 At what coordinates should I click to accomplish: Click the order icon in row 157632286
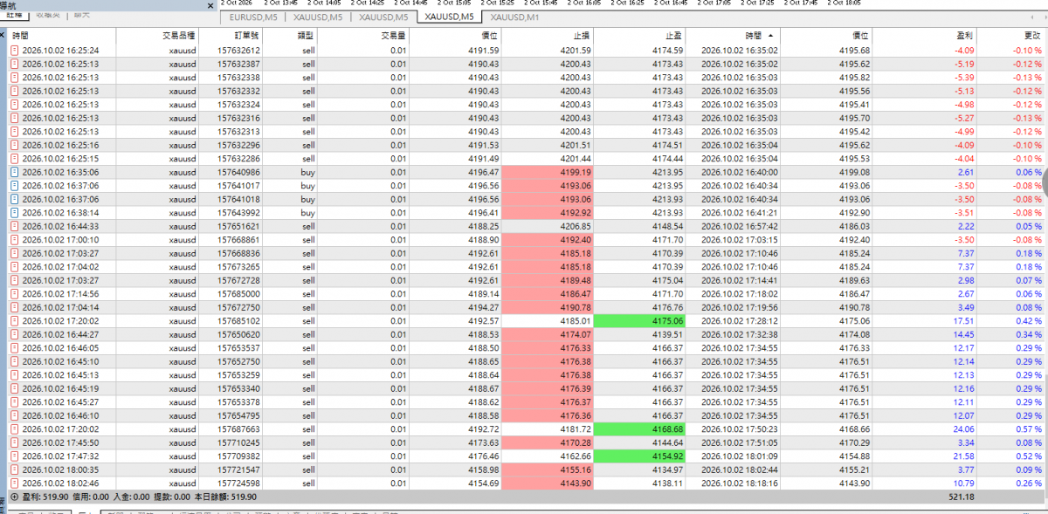15,159
